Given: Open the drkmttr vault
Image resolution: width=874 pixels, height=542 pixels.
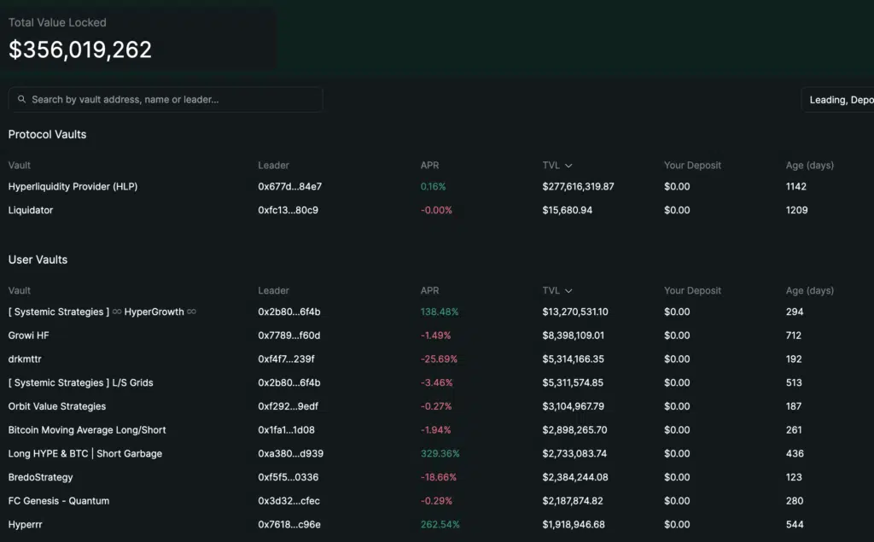Looking at the screenshot, I should point(437,359).
